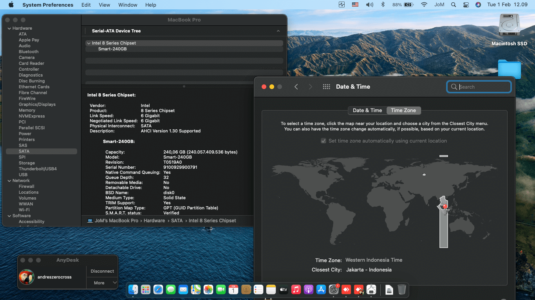Collapse the Software section in sidebar
Image resolution: width=535 pixels, height=300 pixels.
(x=9, y=216)
